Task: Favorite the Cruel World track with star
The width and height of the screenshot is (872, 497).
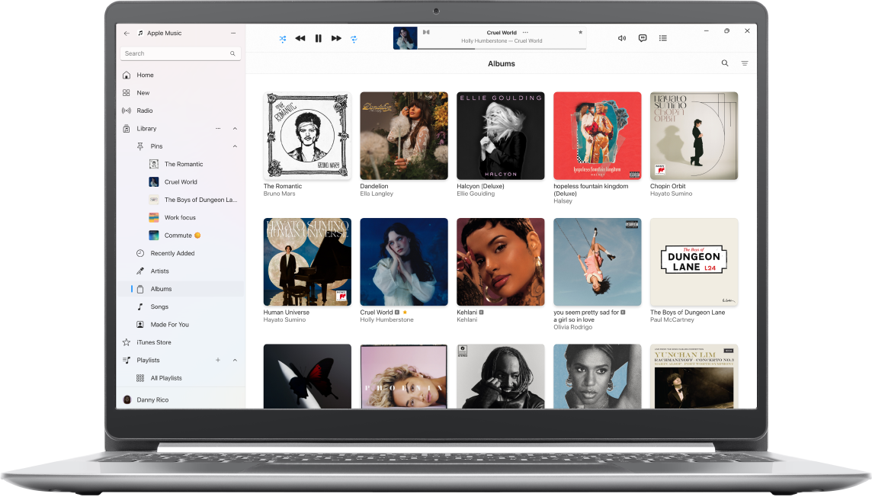Action: coord(581,32)
